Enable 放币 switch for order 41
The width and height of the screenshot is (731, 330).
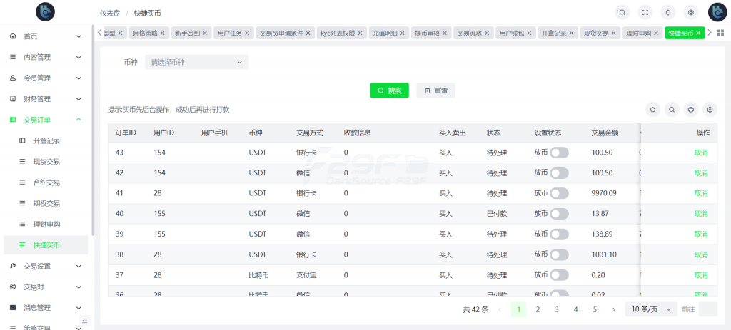pyautogui.click(x=559, y=193)
